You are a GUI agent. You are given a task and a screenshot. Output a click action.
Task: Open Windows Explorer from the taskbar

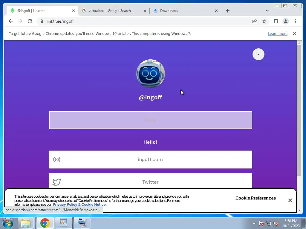[x=26, y=223]
